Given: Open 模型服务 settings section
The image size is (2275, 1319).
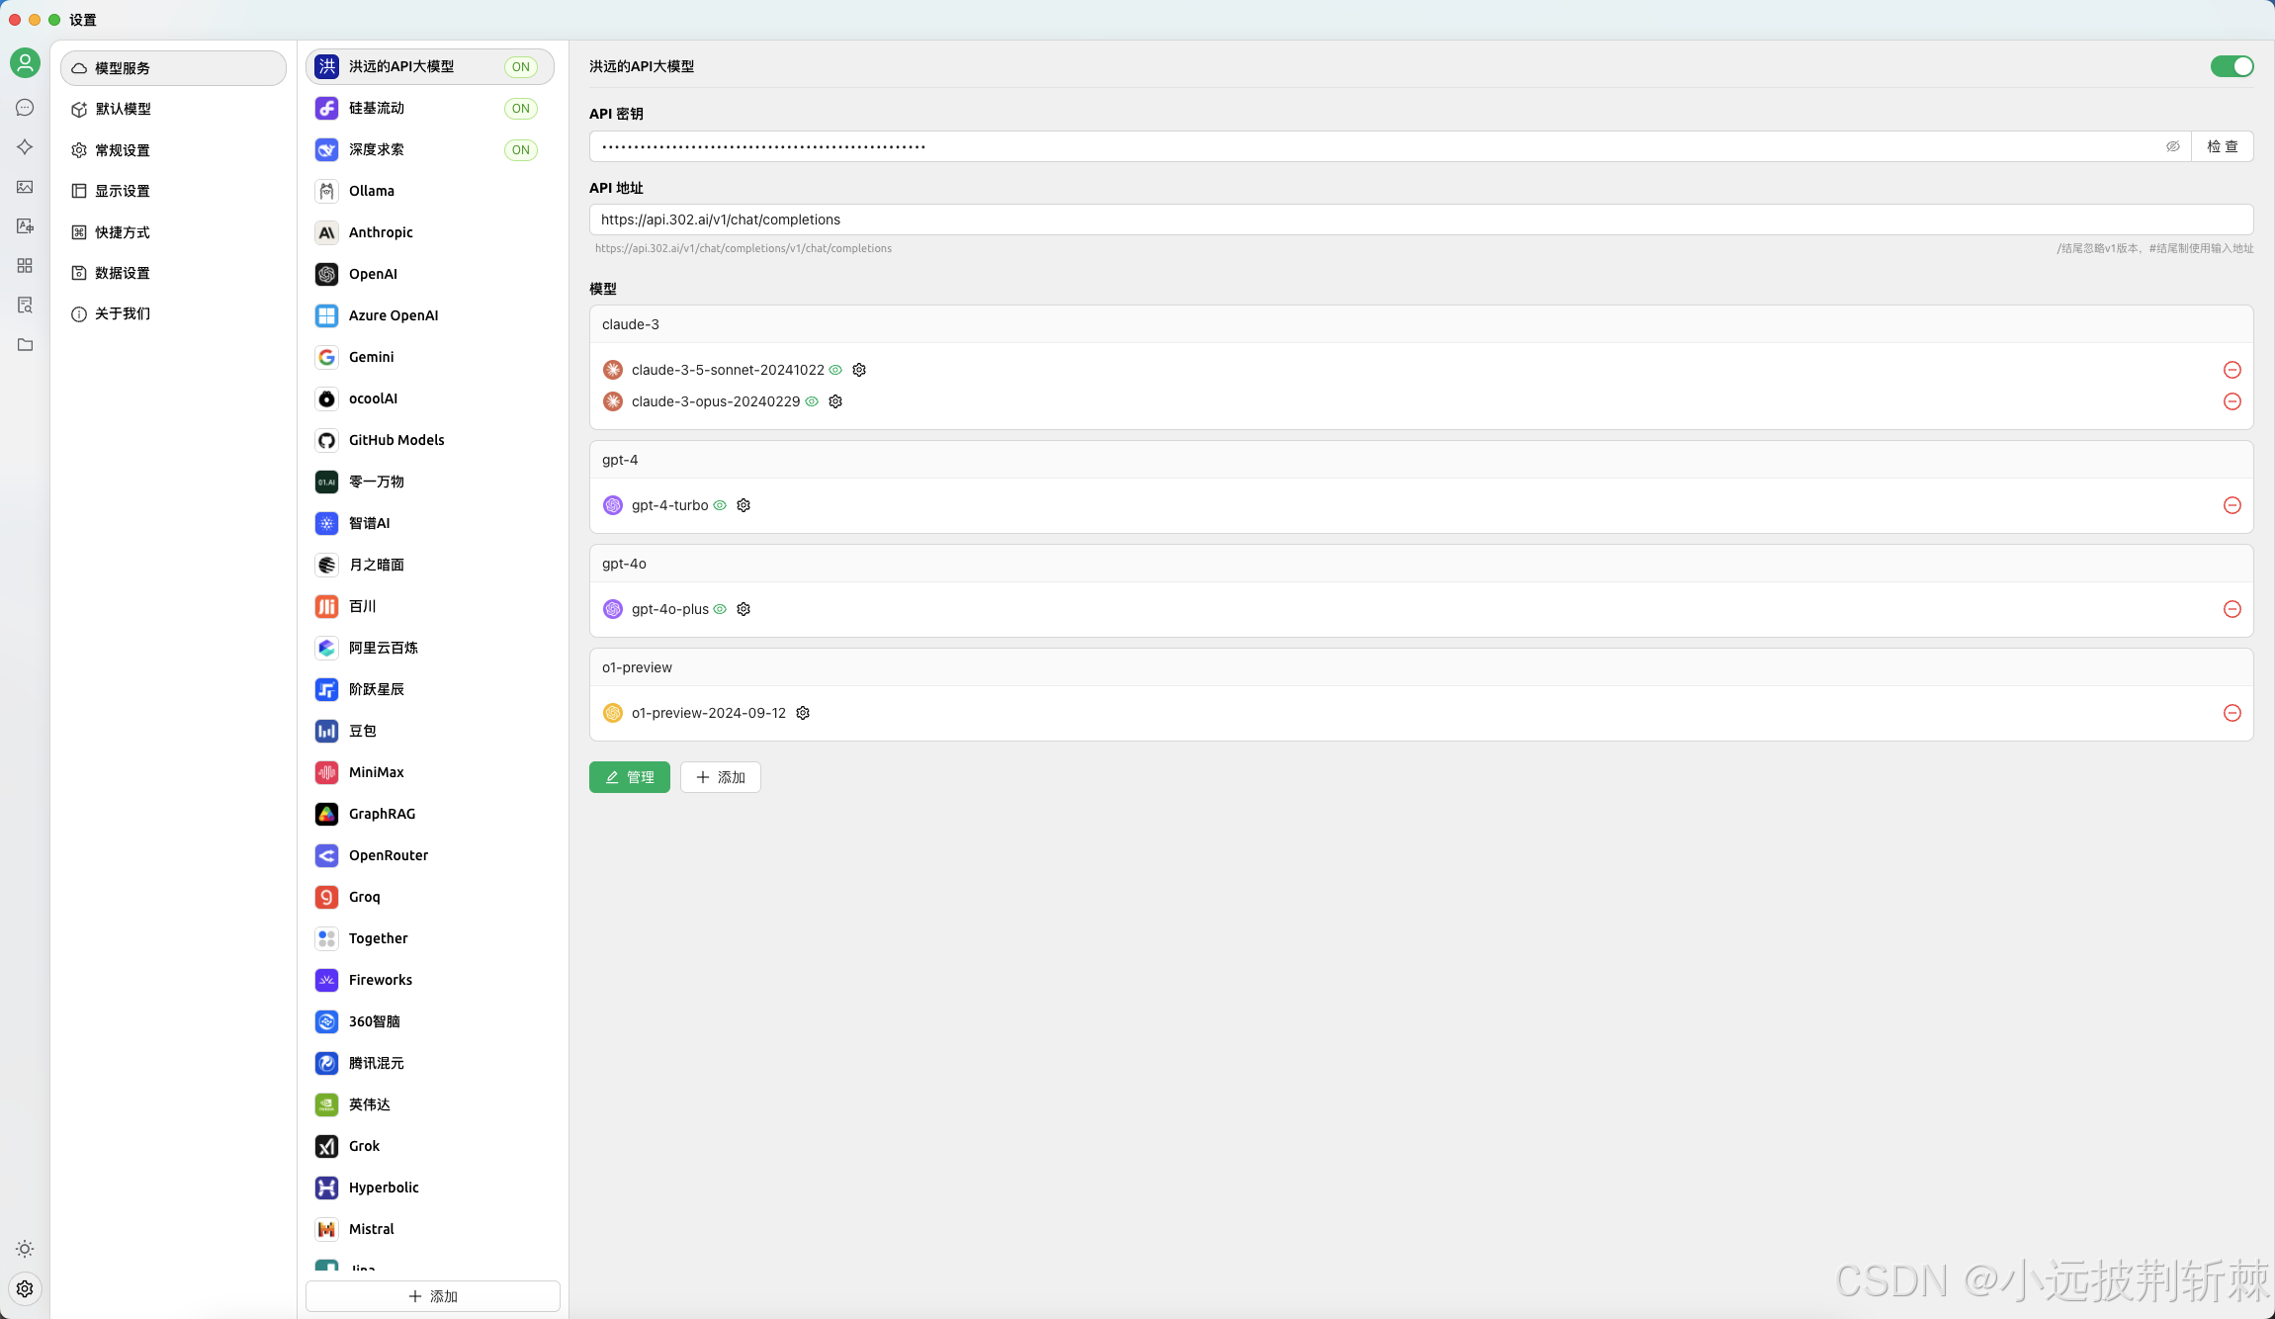Looking at the screenshot, I should 173,68.
